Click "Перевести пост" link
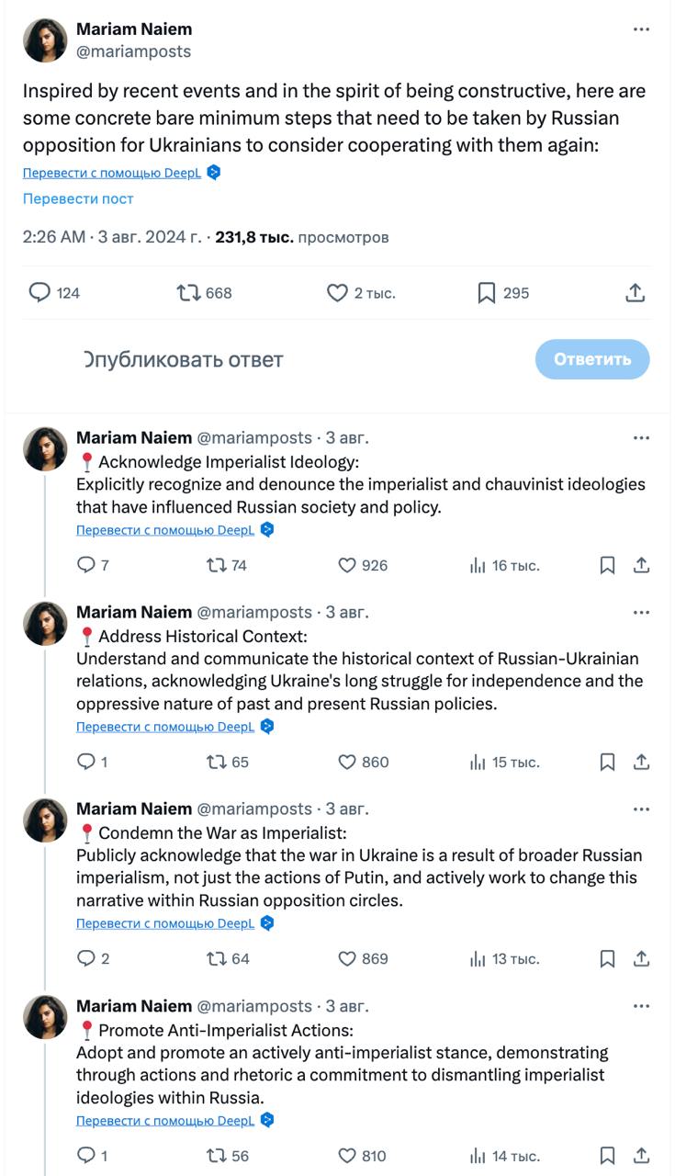 click(78, 198)
